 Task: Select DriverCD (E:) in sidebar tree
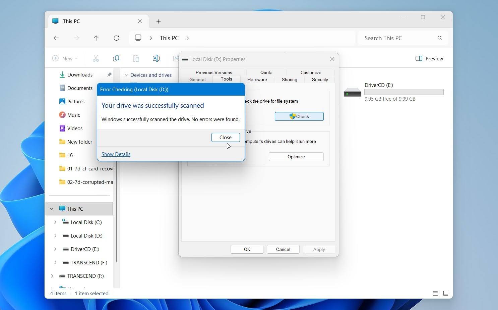tap(85, 249)
